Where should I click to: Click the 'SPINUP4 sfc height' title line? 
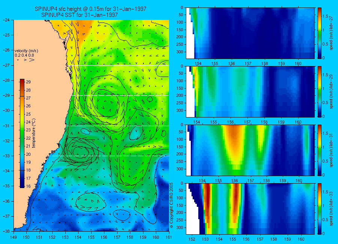pos(91,9)
